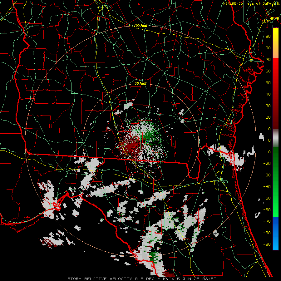Click the positive 30 scale value
The height and width of the screenshot is (281, 281).
pos(268,106)
